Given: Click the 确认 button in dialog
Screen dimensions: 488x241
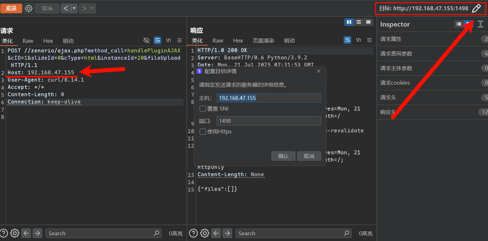Looking at the screenshot, I should [283, 156].
